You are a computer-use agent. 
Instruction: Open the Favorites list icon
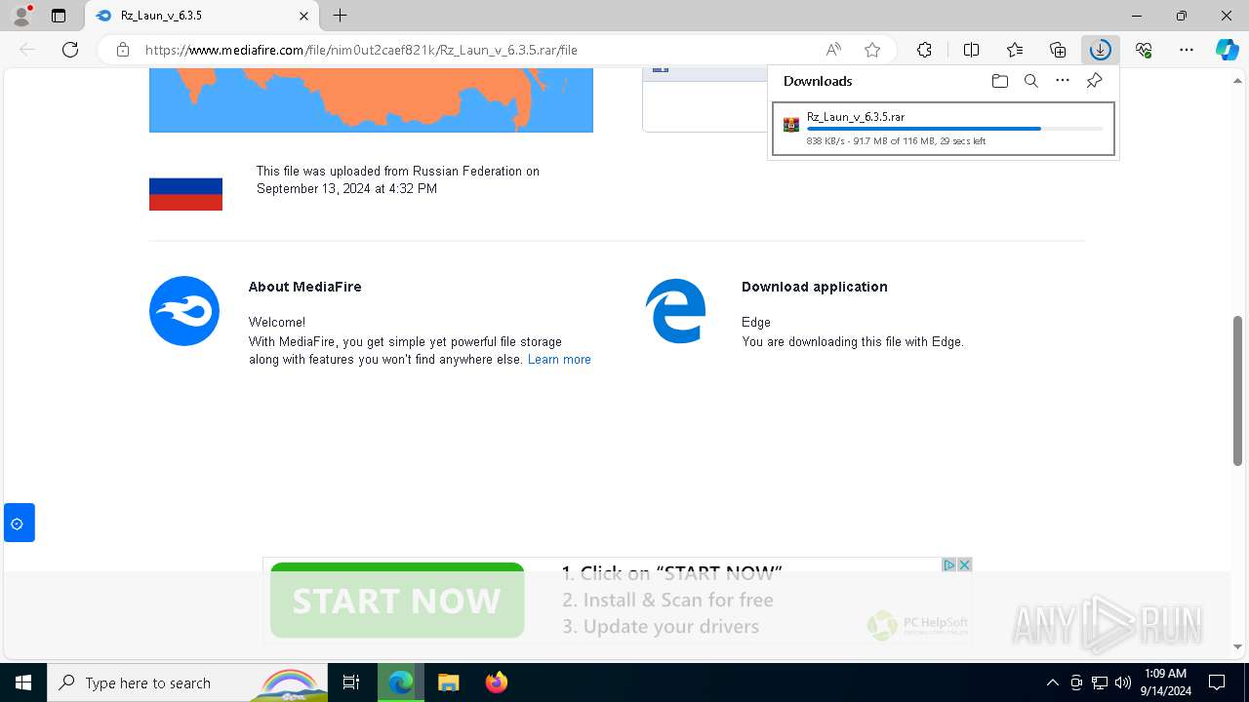coord(1015,50)
